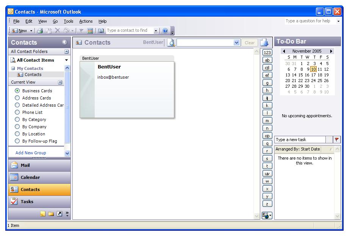
Task: Open the New item dropdown arrow
Action: (x=31, y=31)
